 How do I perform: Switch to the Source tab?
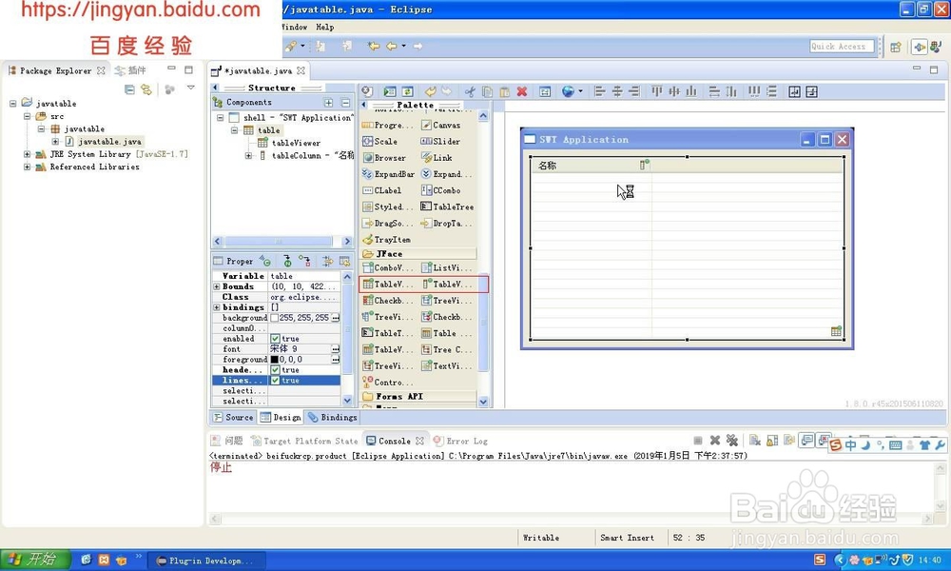tap(234, 418)
